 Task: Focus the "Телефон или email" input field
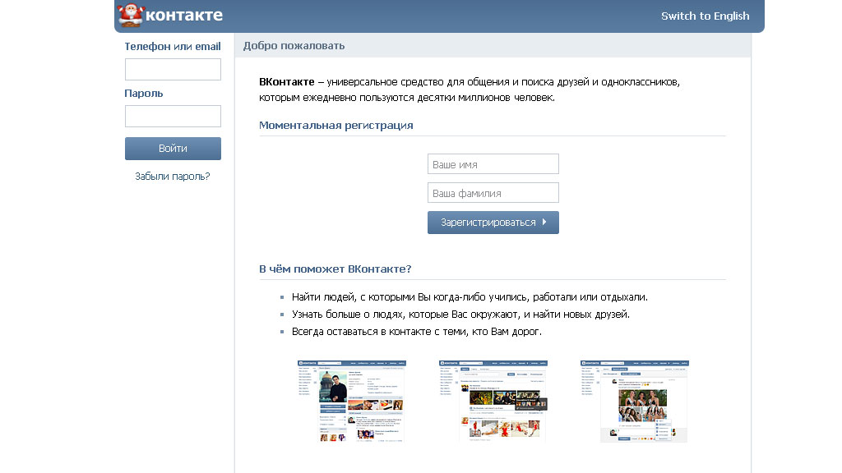[x=173, y=69]
